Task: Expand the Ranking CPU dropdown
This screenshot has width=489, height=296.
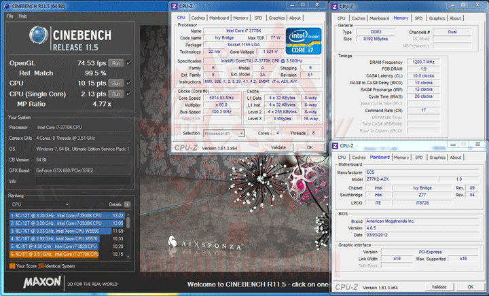Action: (39, 204)
